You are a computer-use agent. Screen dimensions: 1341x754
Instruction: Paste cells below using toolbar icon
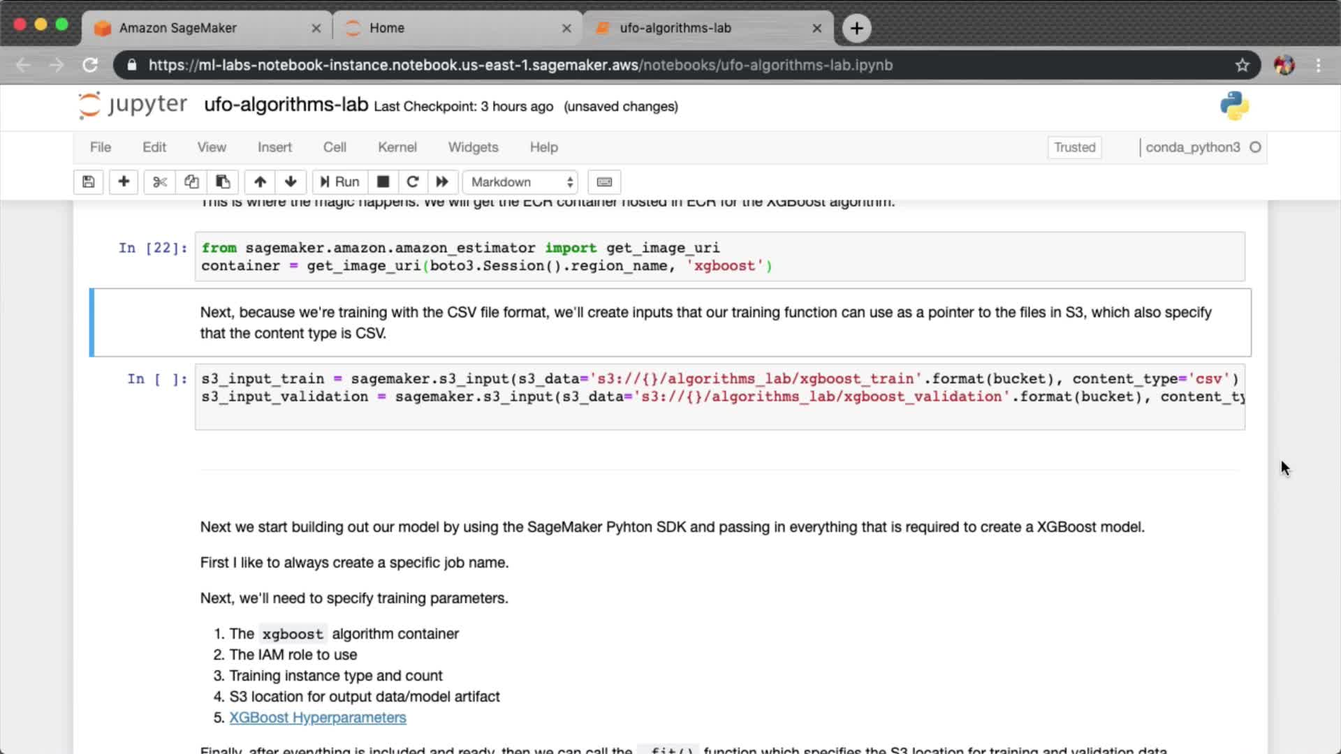click(223, 182)
